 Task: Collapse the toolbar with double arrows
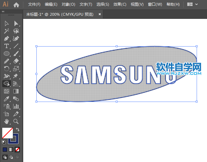[x=3, y=12]
